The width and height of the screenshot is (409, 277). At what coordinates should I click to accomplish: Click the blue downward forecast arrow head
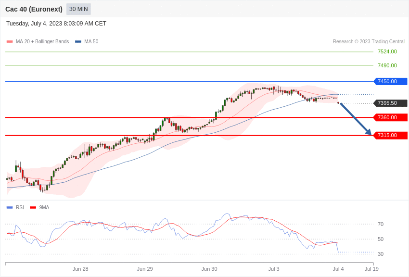coord(369,132)
